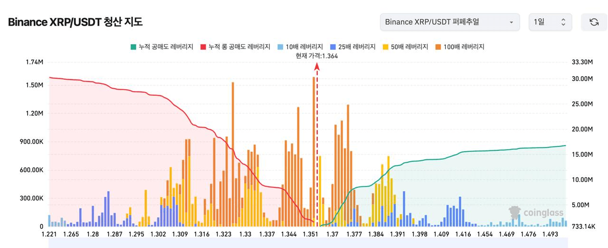Open the 1일 time range selector

(550, 22)
